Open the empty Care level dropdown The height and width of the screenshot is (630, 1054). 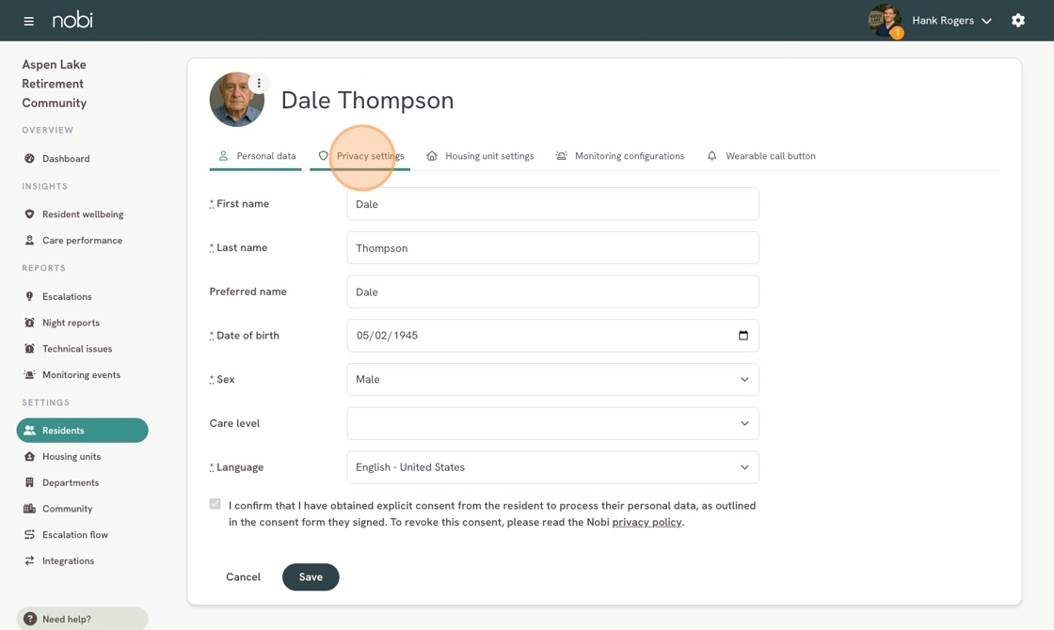[552, 423]
